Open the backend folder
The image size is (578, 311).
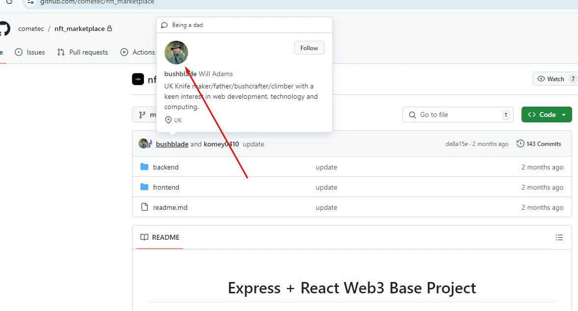tap(165, 167)
